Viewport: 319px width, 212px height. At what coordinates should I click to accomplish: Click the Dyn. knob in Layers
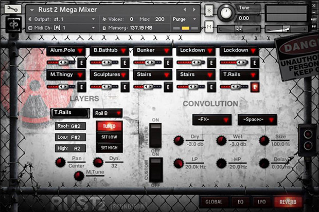click(98, 162)
